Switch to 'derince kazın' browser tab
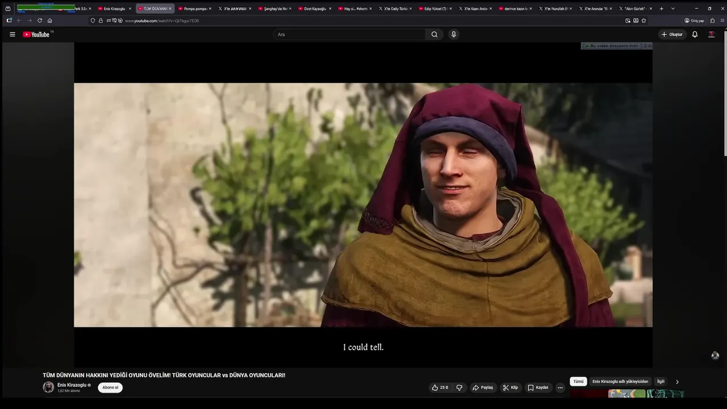 515,9
